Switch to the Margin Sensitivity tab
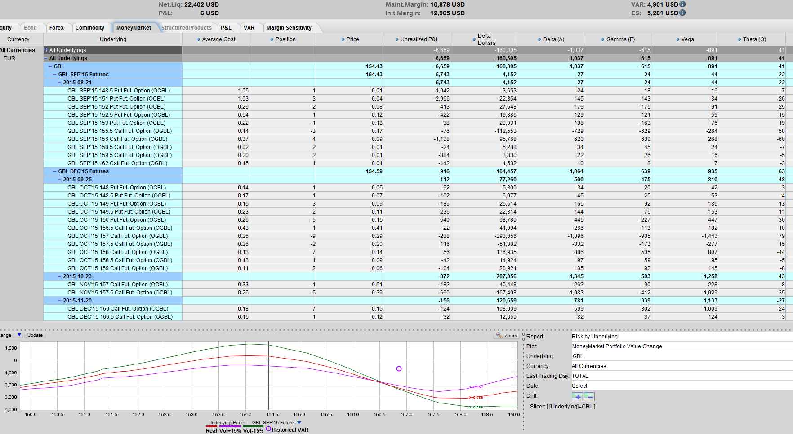Image resolution: width=793 pixels, height=434 pixels. click(289, 28)
